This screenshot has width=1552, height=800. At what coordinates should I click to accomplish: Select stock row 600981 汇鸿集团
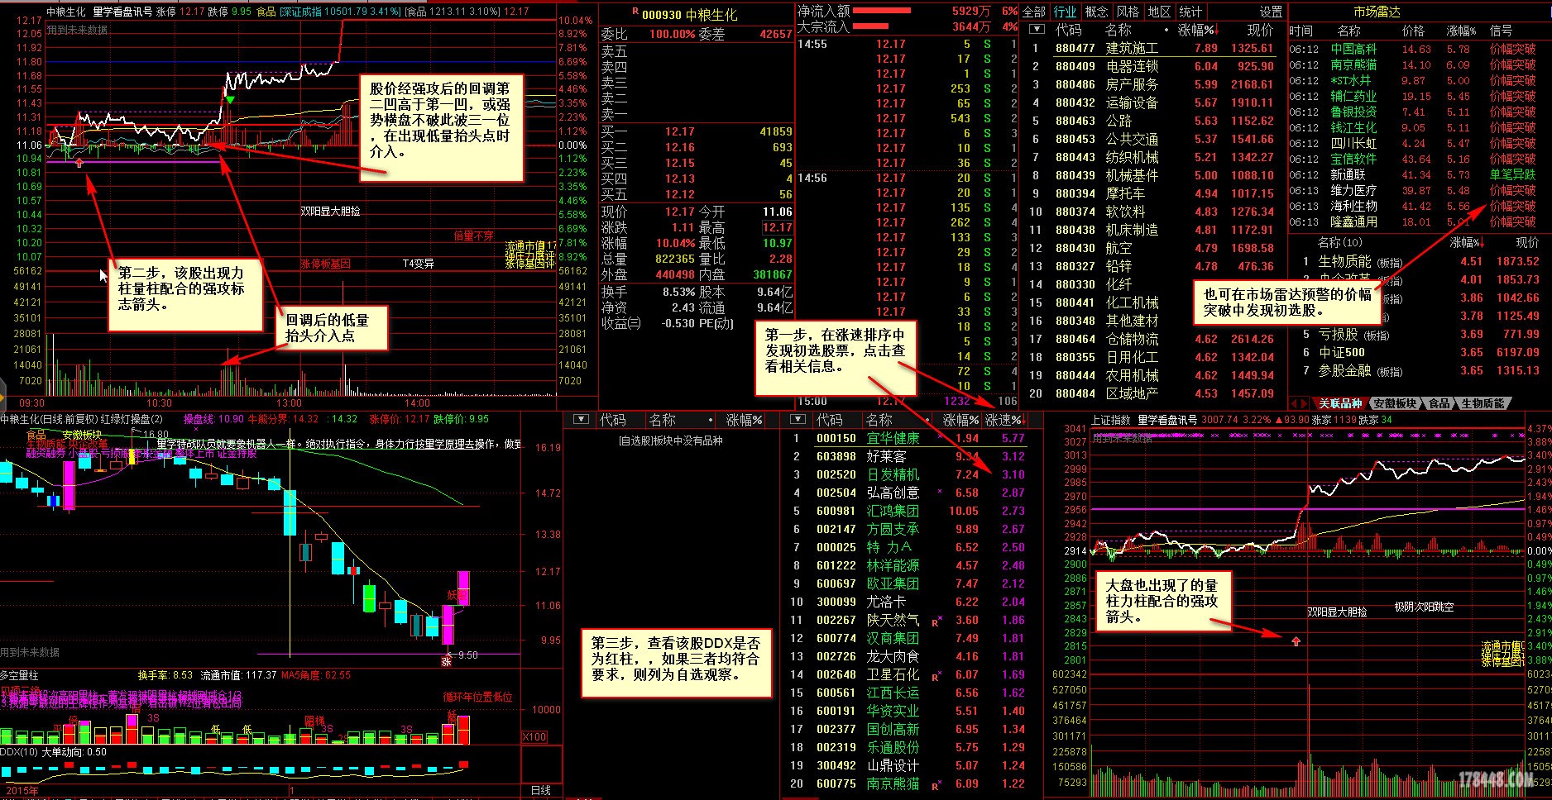908,511
